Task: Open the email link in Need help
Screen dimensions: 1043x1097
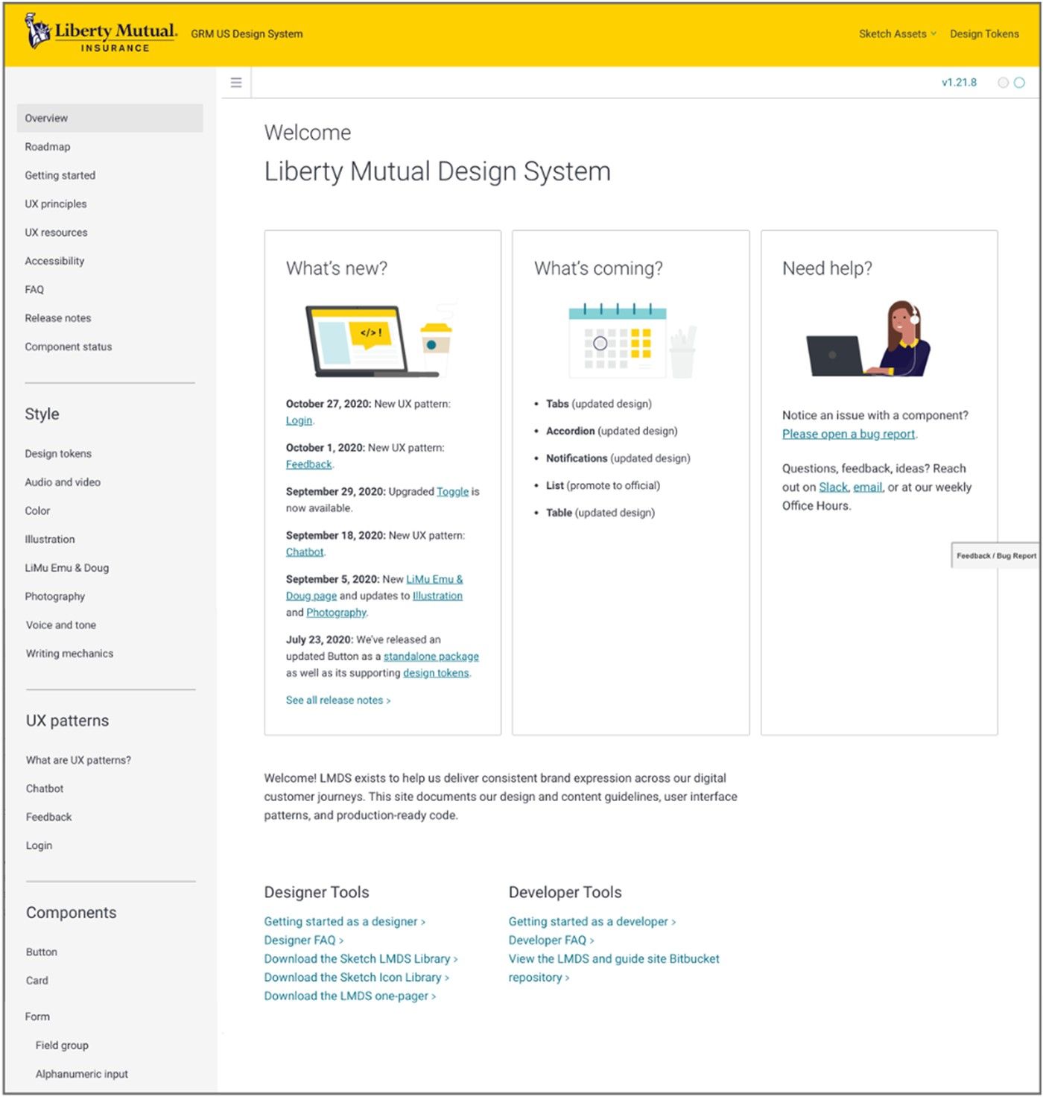Action: tap(868, 487)
